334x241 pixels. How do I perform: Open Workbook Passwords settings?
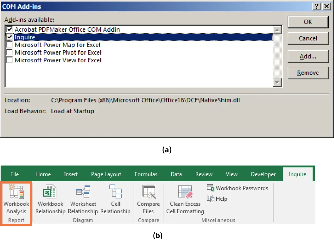click(238, 188)
